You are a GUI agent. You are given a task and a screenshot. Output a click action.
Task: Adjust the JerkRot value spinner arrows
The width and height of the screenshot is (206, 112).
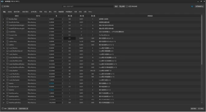62,45
